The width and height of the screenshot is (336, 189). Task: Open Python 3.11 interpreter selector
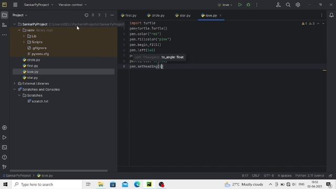pyautogui.click(x=310, y=176)
